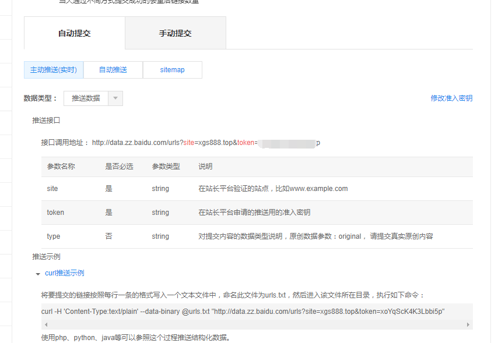
Task: Click the left arrow of code scrollbar
Action: (47, 324)
